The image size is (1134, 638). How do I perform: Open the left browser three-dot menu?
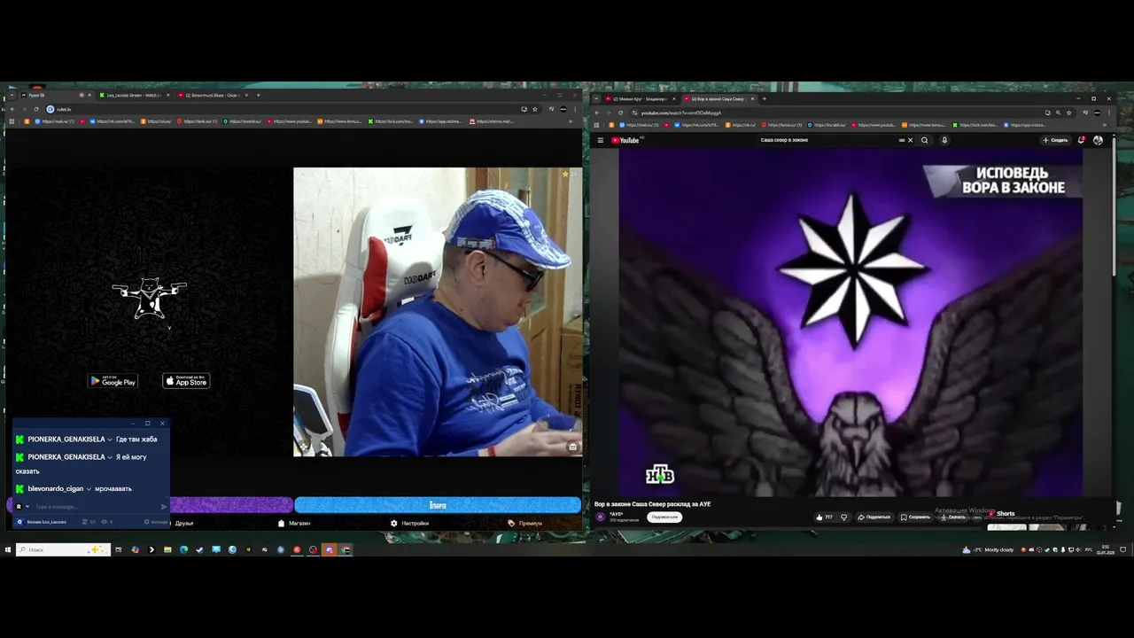coord(576,109)
